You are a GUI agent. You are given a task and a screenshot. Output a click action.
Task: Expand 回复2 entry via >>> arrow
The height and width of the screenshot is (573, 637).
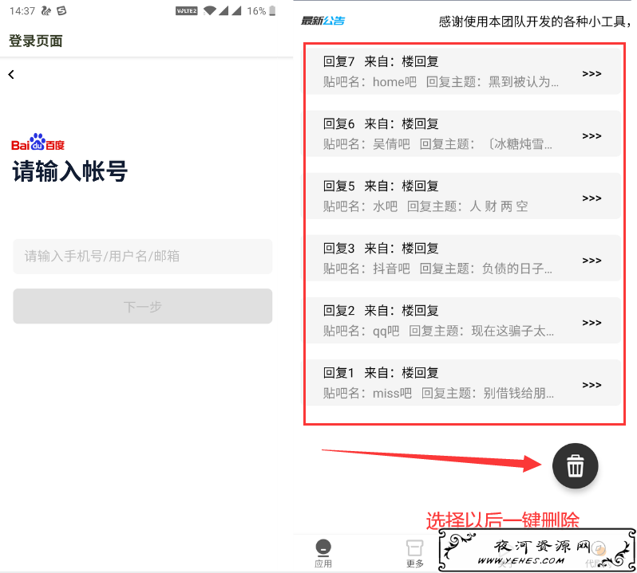591,323
